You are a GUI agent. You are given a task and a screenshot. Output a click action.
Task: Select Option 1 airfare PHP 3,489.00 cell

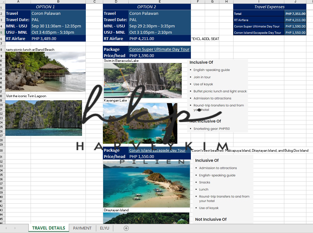[58, 38]
